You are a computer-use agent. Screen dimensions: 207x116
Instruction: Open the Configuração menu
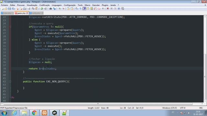[x=70, y=5]
